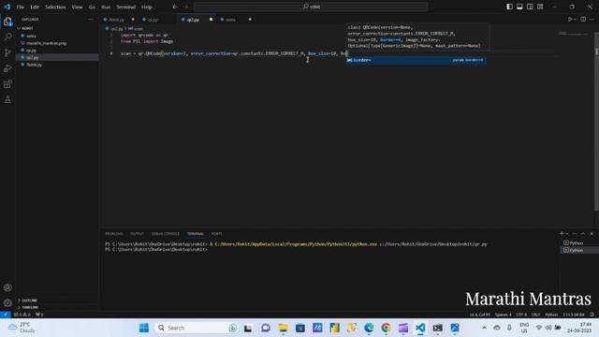The image size is (599, 337).
Task: Open the Windows Start menu
Action: click(144, 328)
